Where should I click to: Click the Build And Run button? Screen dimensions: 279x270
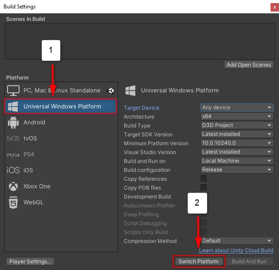[x=249, y=262]
